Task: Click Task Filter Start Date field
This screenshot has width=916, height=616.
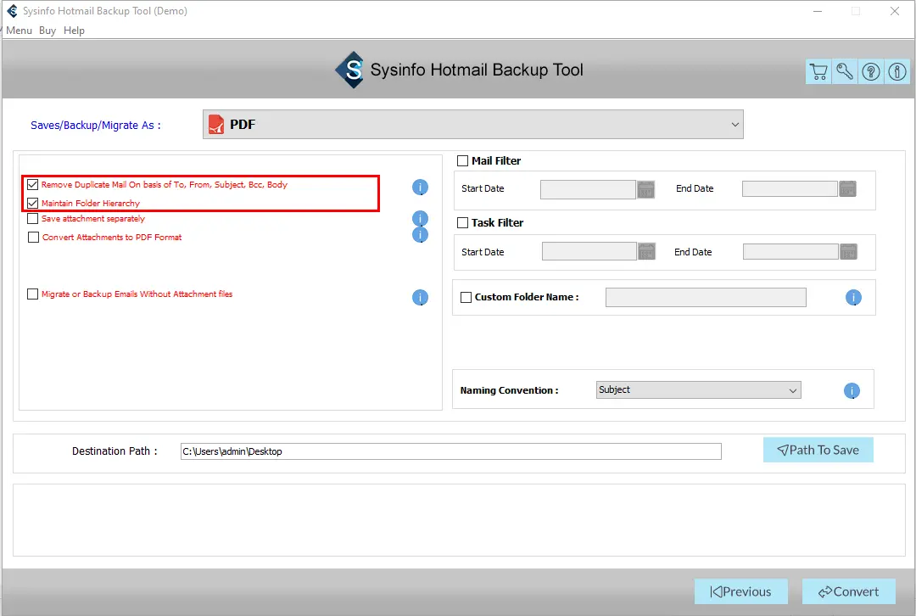Action: tap(589, 251)
